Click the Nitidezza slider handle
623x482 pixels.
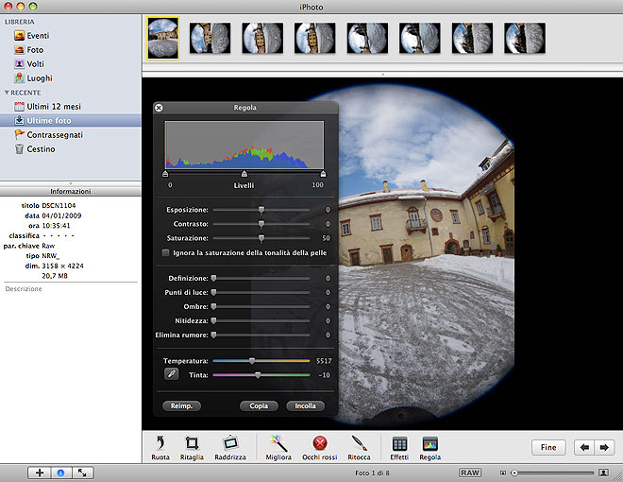tap(213, 320)
